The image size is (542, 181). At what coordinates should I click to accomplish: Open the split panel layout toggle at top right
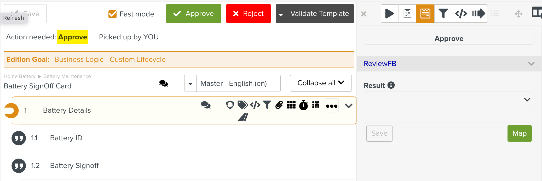point(537,13)
